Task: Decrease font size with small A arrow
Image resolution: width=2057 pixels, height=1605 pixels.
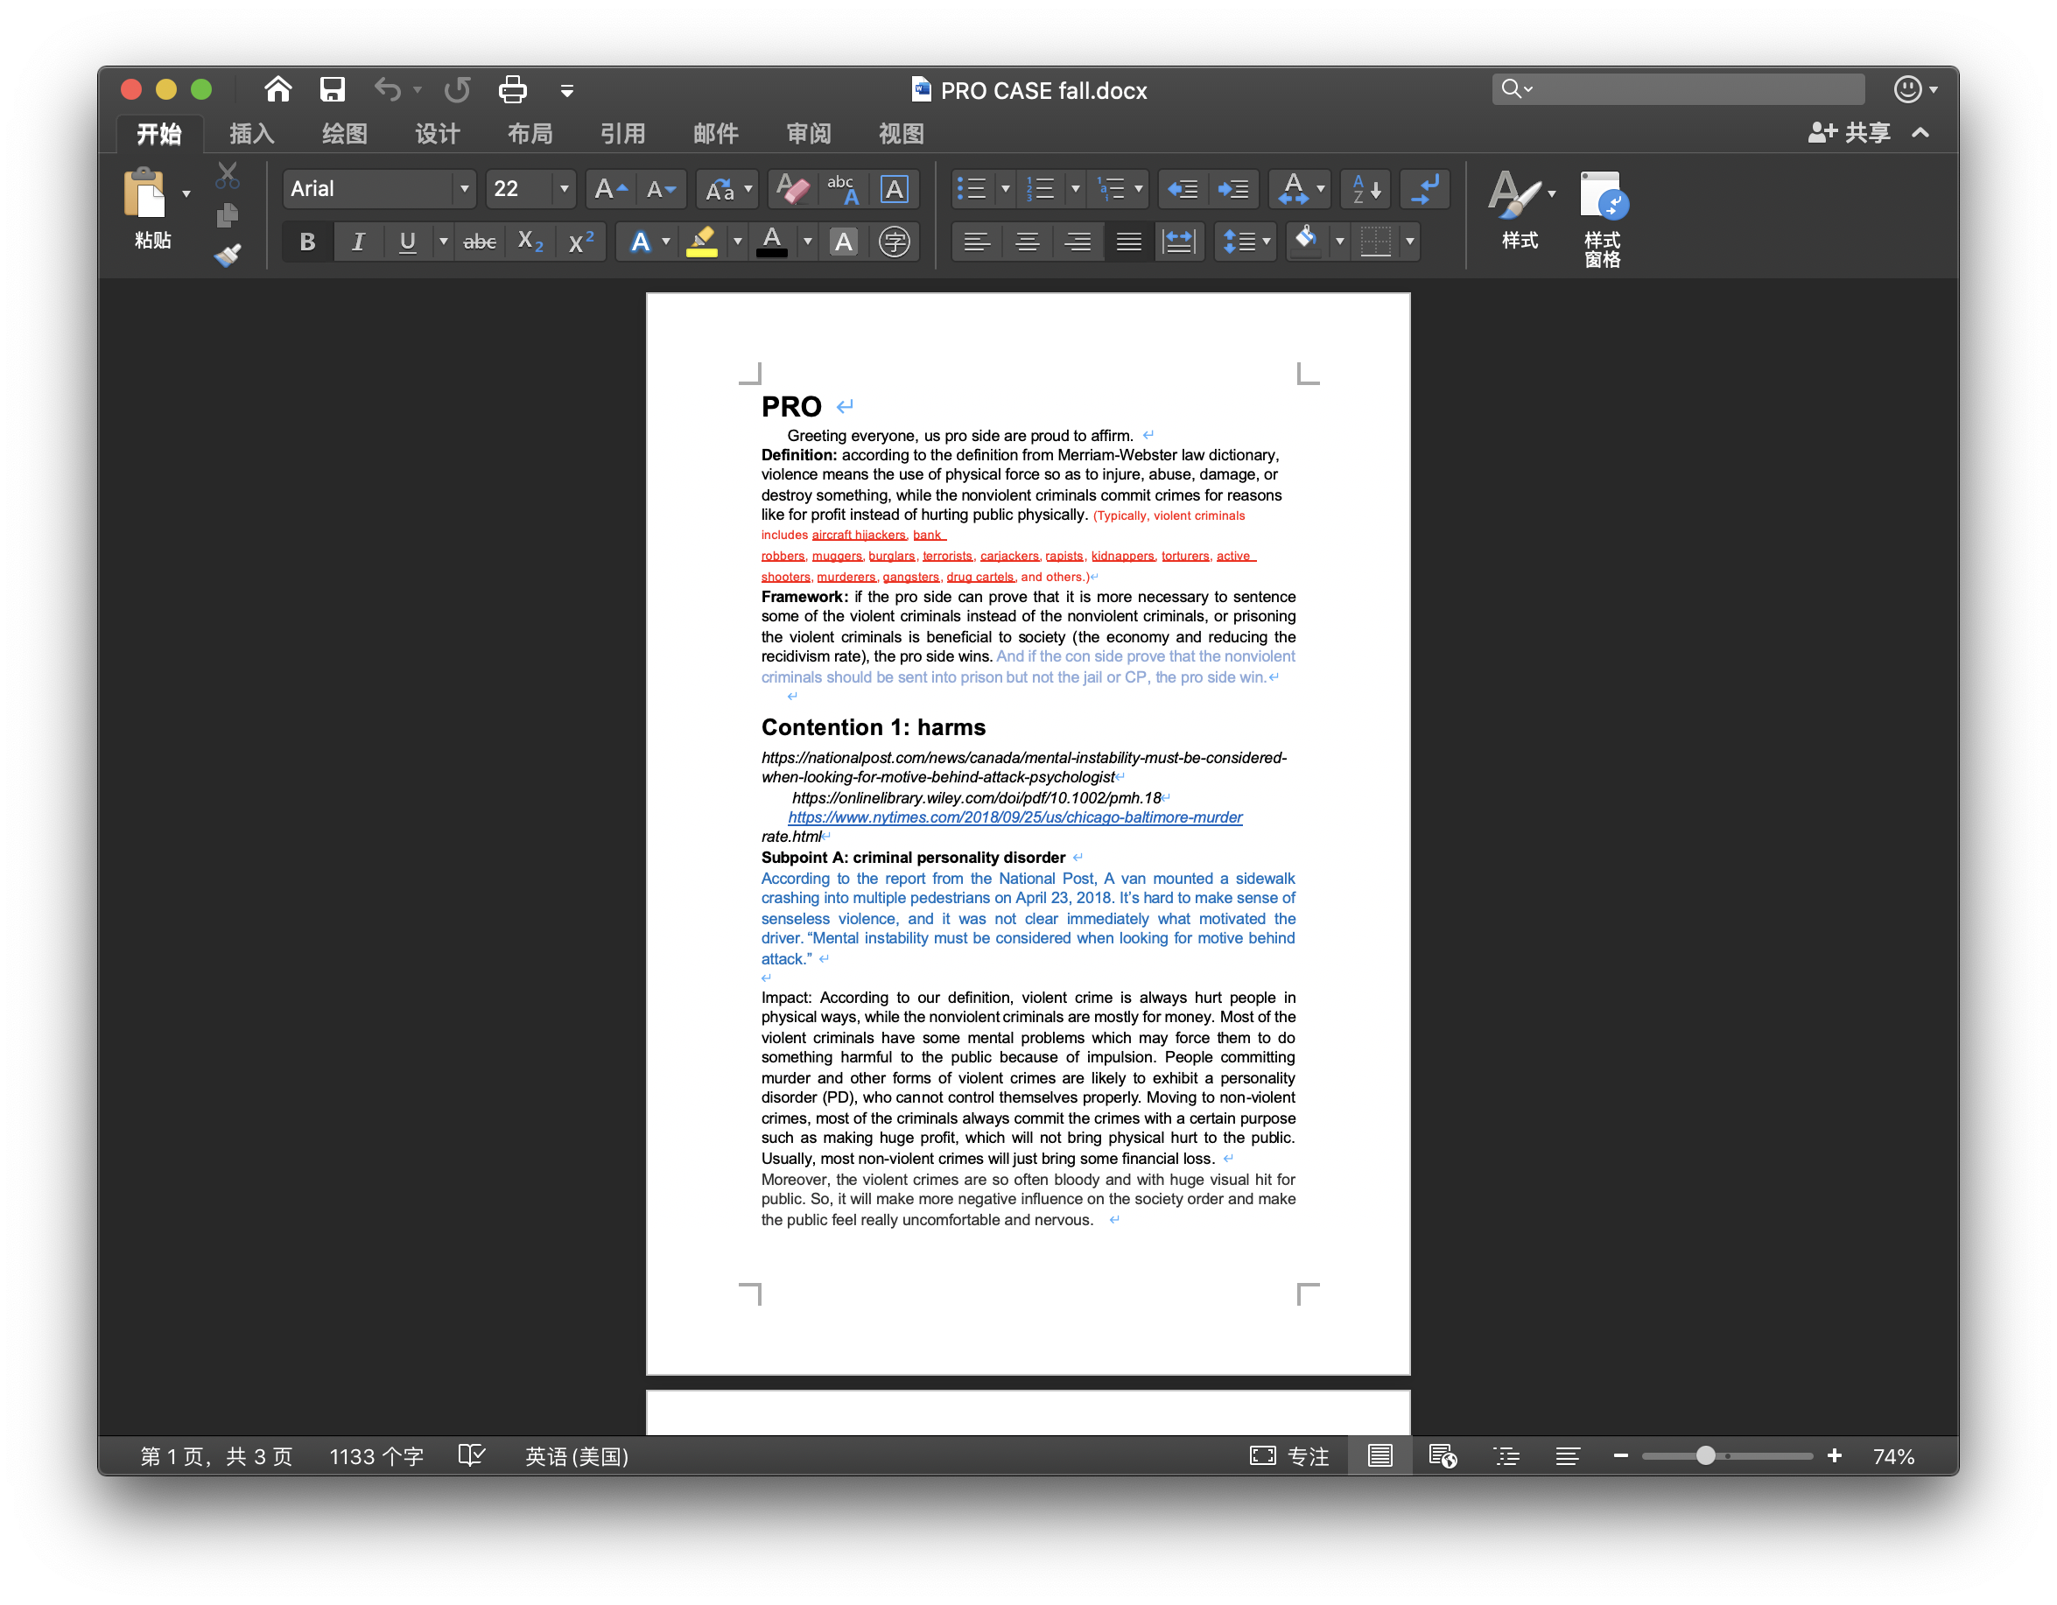Action: pos(661,189)
